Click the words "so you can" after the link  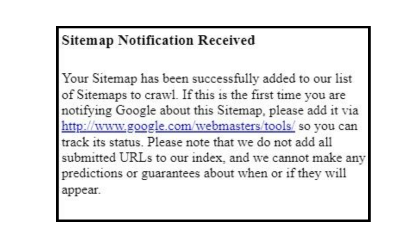pyautogui.click(x=328, y=127)
